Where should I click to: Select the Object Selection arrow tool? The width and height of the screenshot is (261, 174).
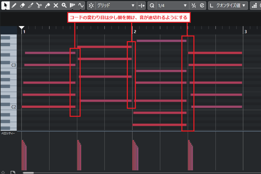[5, 5]
